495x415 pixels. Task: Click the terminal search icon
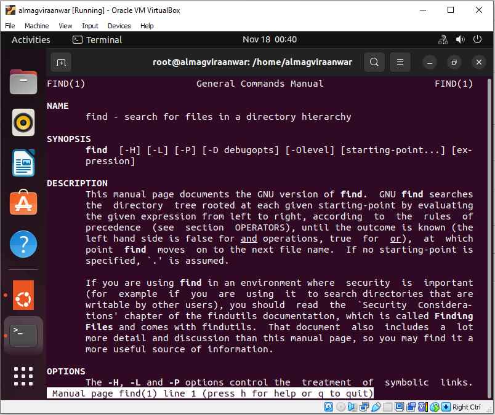point(374,62)
